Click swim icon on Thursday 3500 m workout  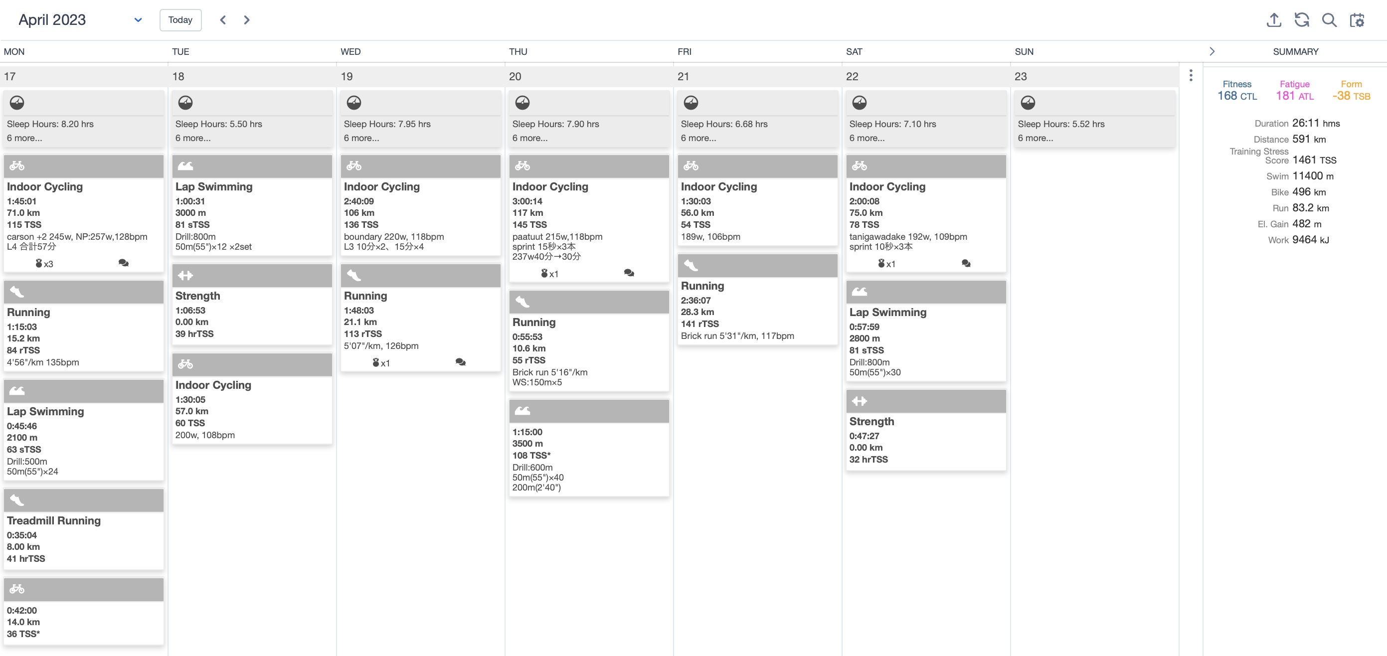click(523, 411)
